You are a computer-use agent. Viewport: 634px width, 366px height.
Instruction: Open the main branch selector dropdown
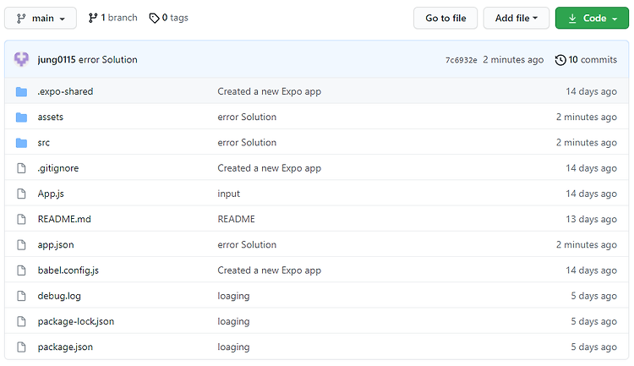pos(41,19)
